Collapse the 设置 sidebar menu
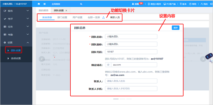The image size is (213, 105). [16, 43]
